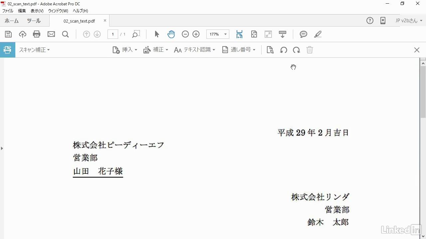Viewport: 426px width, 239px height.
Task: Open the 通し番号 dropdown
Action: click(239, 50)
